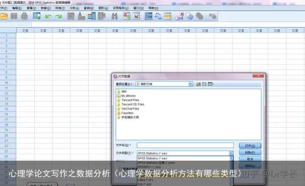The image size is (305, 186).
Task: Select row header 1 in data grid
Action: coord(8,36)
